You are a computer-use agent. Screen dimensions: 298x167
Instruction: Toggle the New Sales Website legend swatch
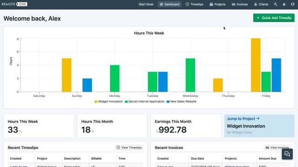pyautogui.click(x=168, y=102)
